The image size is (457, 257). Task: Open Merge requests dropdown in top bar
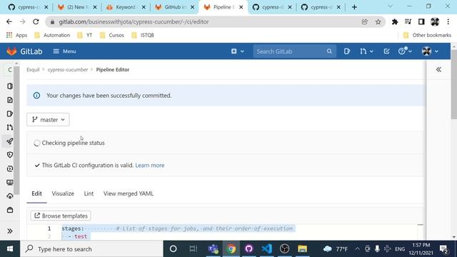coord(366,51)
